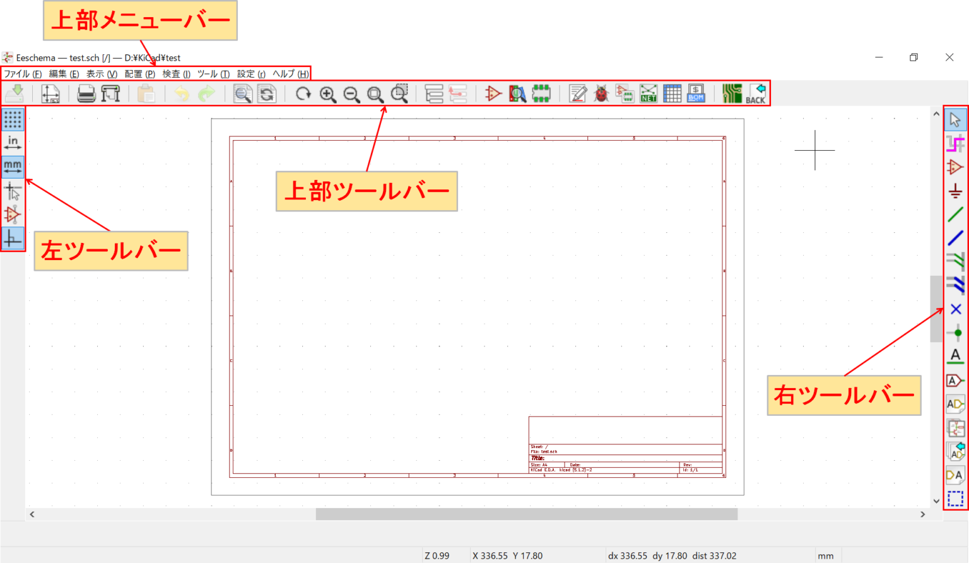This screenshot has height=563, width=969.
Task: Select the place symbol tool
Action: coord(955,168)
